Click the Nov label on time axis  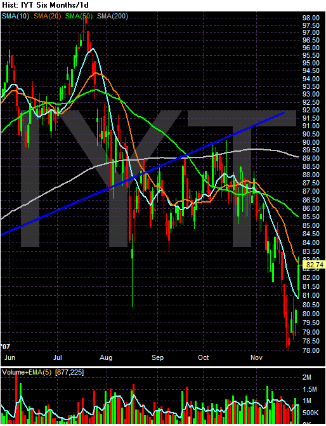256,357
